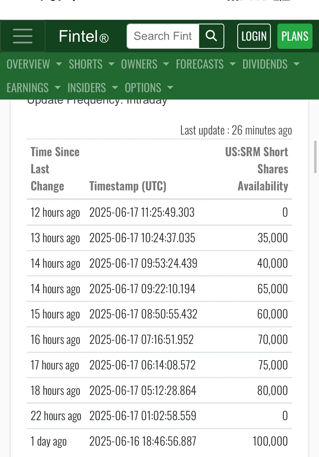Expand the OPTIONS dropdown
Image resolution: width=319 pixels, height=457 pixels.
coord(149,88)
